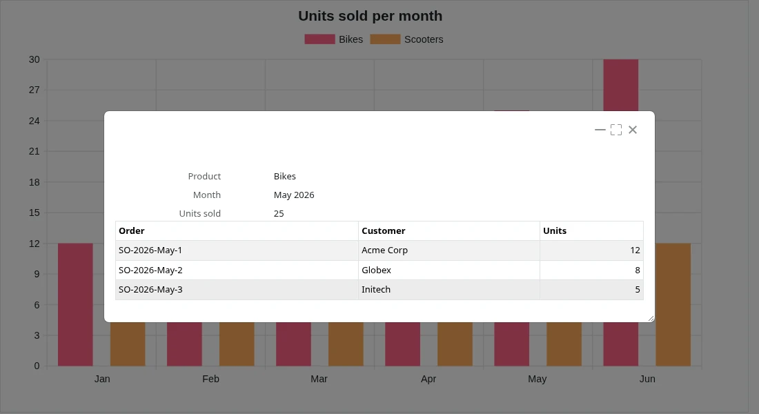Viewport: 759px width, 414px height.
Task: Click the Scooters legend color swatch
Action: point(385,39)
